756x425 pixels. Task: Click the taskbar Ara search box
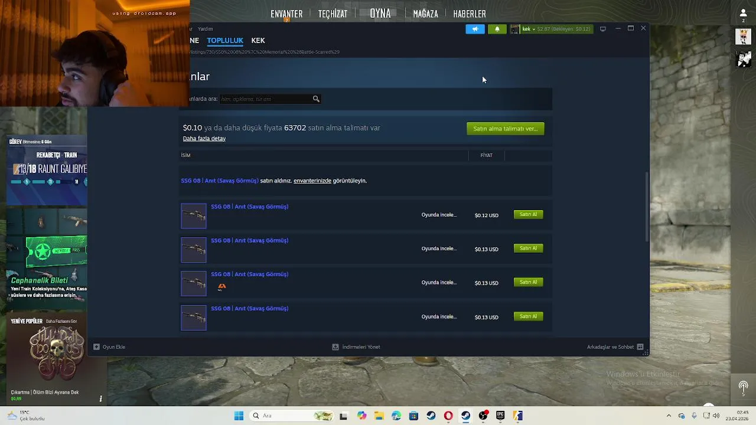pyautogui.click(x=293, y=416)
